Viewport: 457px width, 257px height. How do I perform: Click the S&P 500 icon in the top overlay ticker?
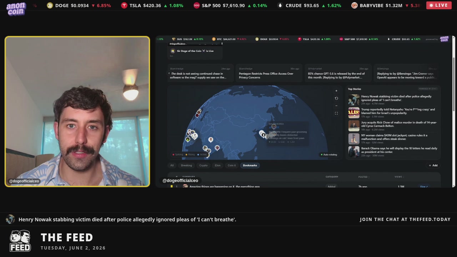pos(196,5)
